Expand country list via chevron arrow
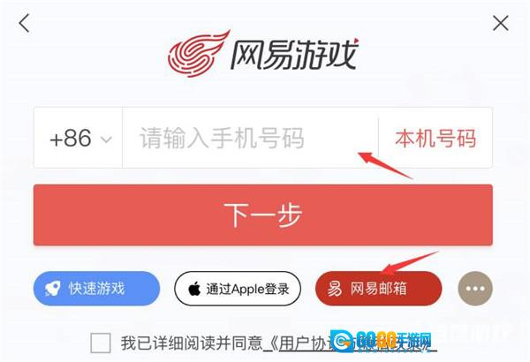Viewport: 530px width, 362px height. [107, 139]
